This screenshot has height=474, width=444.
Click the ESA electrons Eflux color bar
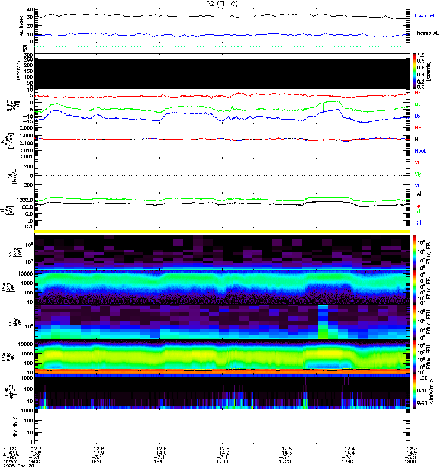(x=414, y=357)
